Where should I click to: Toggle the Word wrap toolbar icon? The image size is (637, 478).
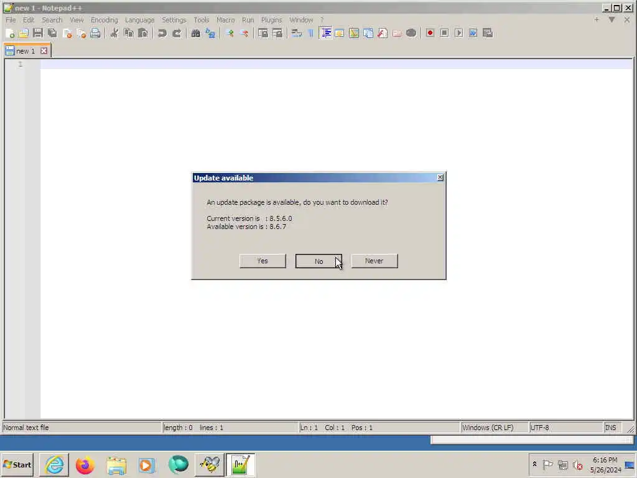[x=297, y=34]
